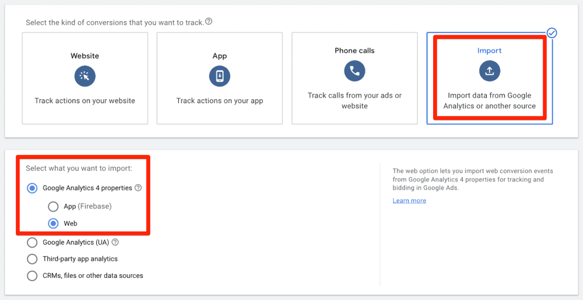
Task: Choose Third-party app analytics radio option
Action: click(32, 259)
